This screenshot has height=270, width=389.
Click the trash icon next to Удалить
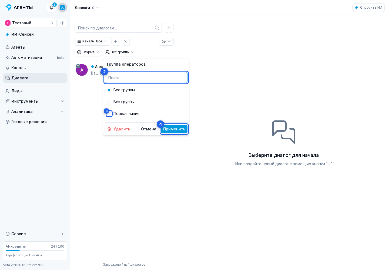click(109, 129)
